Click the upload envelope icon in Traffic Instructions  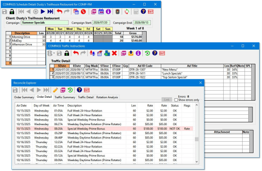coord(131,53)
